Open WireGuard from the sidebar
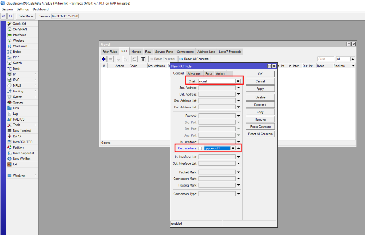365x235 pixels. tap(20, 46)
